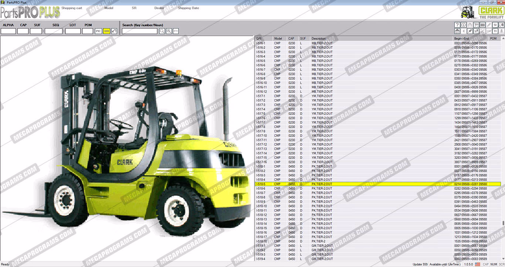Viewport: 505px width, 267px height.
Task: Toggle the yellow QRI button
Action: click(106, 31)
